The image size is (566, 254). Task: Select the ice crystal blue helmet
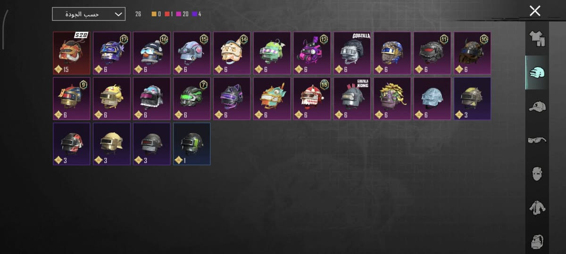(433, 99)
